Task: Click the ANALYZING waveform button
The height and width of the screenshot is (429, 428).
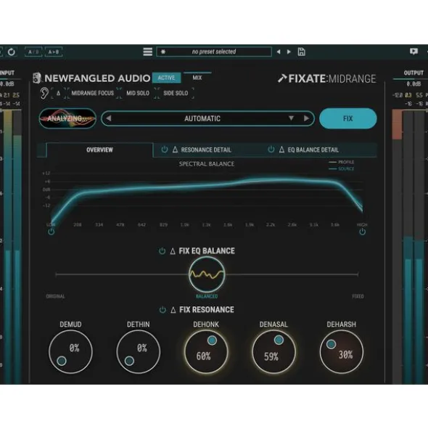Action: pos(67,118)
